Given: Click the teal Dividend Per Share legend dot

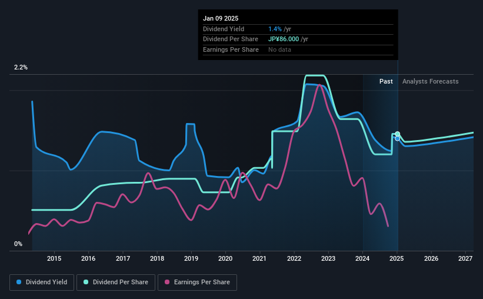Looking at the screenshot, I should 86,282.
